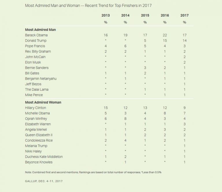This screenshot has width=222, height=192.
Task: Select the Bernie Sanders row label
Action: [37, 68]
